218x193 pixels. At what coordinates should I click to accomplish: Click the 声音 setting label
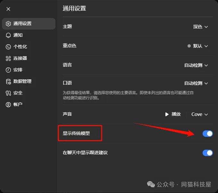coord(67,114)
